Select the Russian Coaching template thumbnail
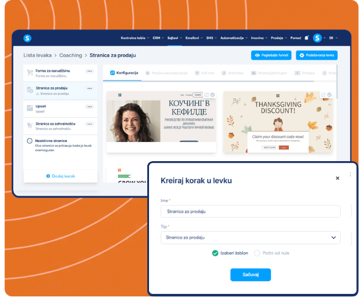The width and height of the screenshot is (361, 298). tap(161, 122)
